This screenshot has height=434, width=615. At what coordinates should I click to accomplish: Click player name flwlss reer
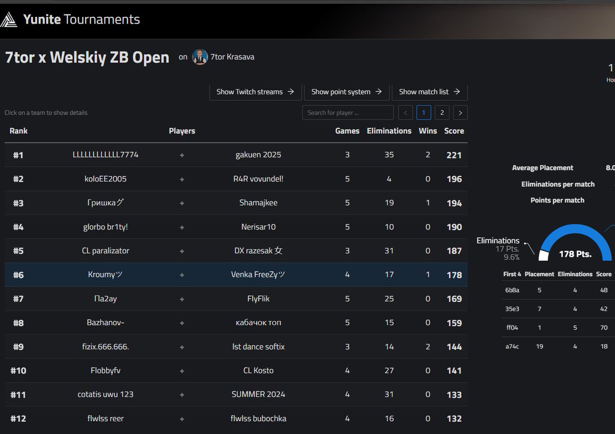[x=106, y=419]
